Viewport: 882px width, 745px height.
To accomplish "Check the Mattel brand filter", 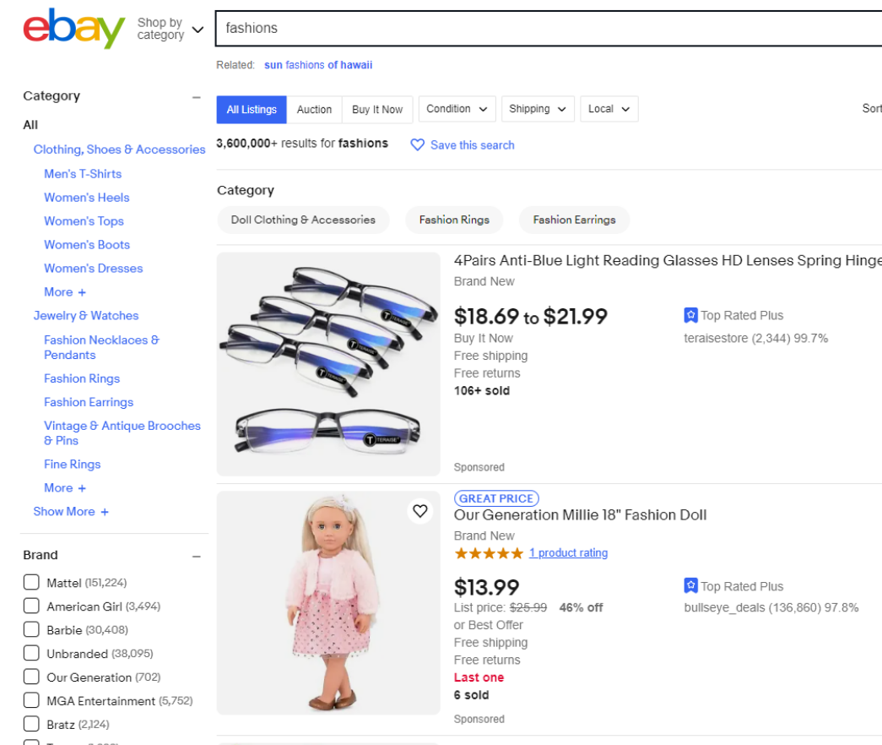I will tap(31, 582).
